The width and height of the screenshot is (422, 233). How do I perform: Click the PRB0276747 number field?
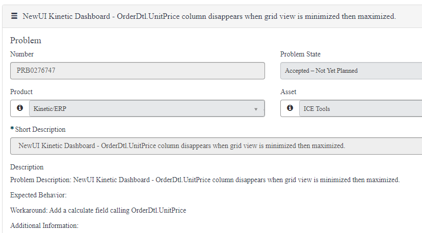[x=138, y=71]
